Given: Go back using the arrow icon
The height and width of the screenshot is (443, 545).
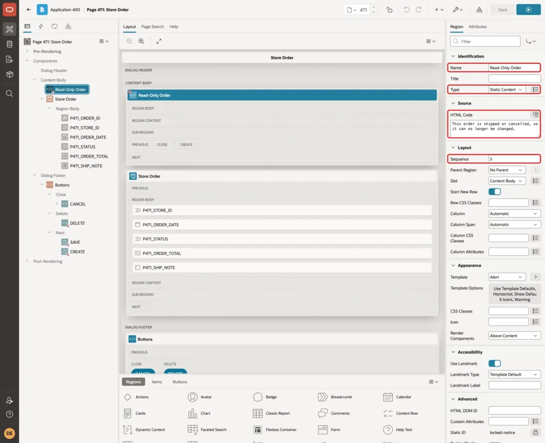Looking at the screenshot, I should click(29, 10).
